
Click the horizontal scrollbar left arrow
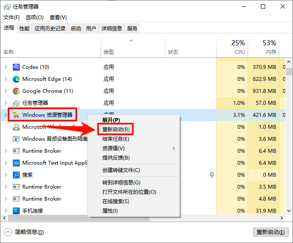point(4,218)
